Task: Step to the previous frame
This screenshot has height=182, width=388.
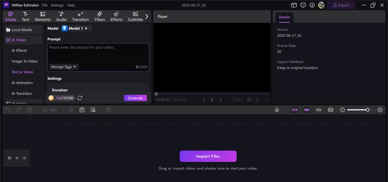Action: coord(204,100)
